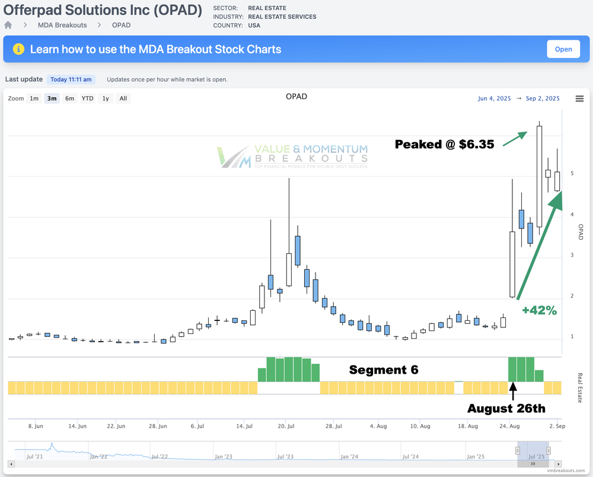593x477 pixels.
Task: Open the MDA Breakout charts guide
Action: click(x=563, y=49)
